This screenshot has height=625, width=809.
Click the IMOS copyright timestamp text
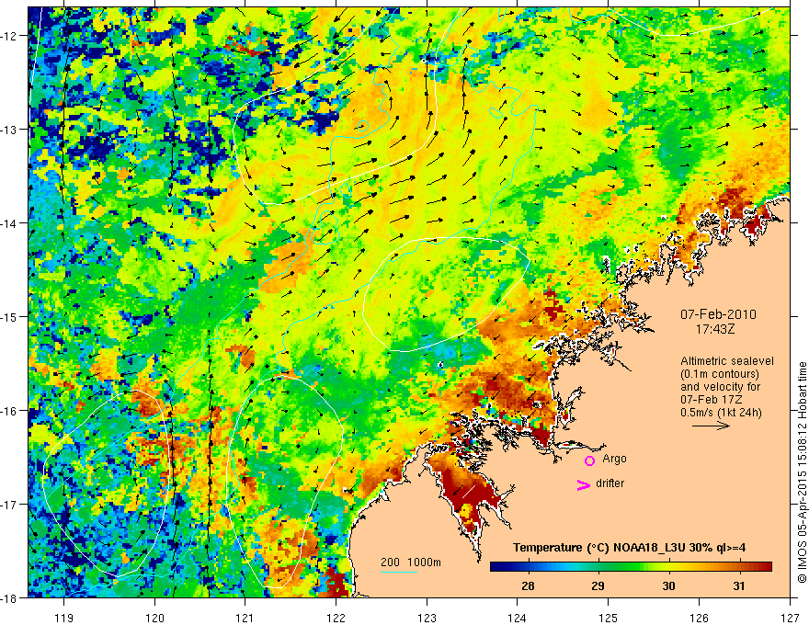click(802, 472)
